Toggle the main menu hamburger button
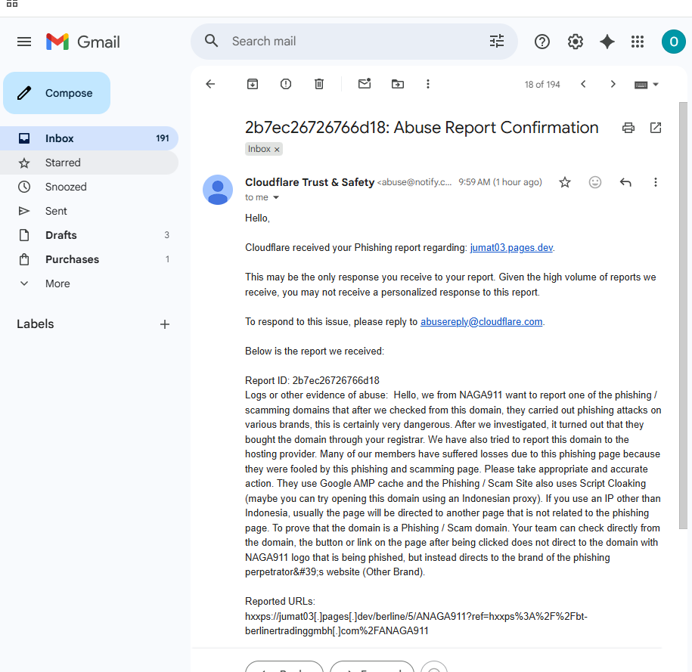Screen dimensions: 692x672 pyautogui.click(x=24, y=42)
